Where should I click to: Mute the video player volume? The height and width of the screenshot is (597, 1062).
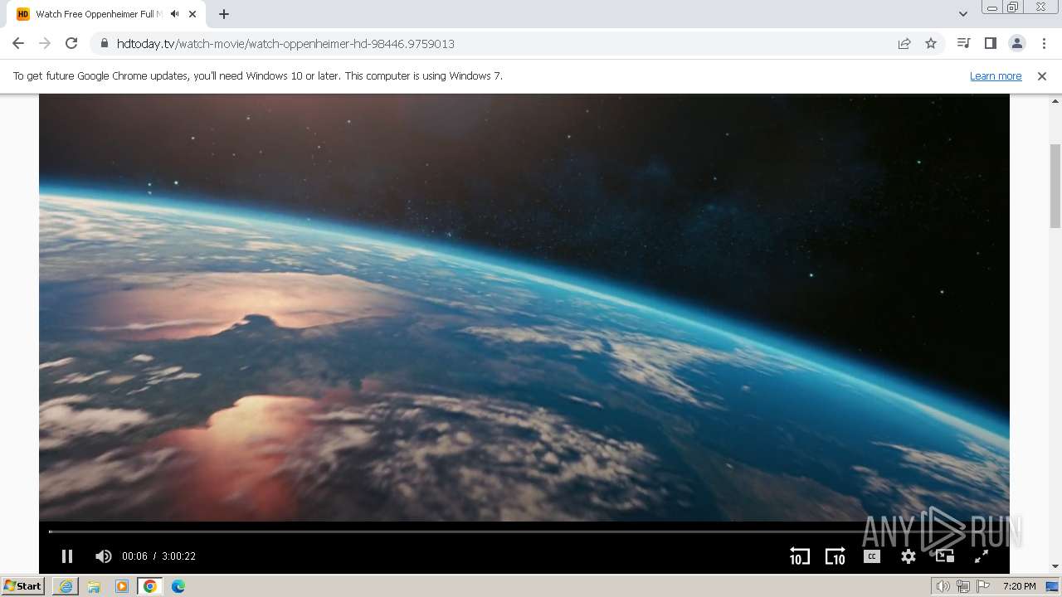(104, 556)
